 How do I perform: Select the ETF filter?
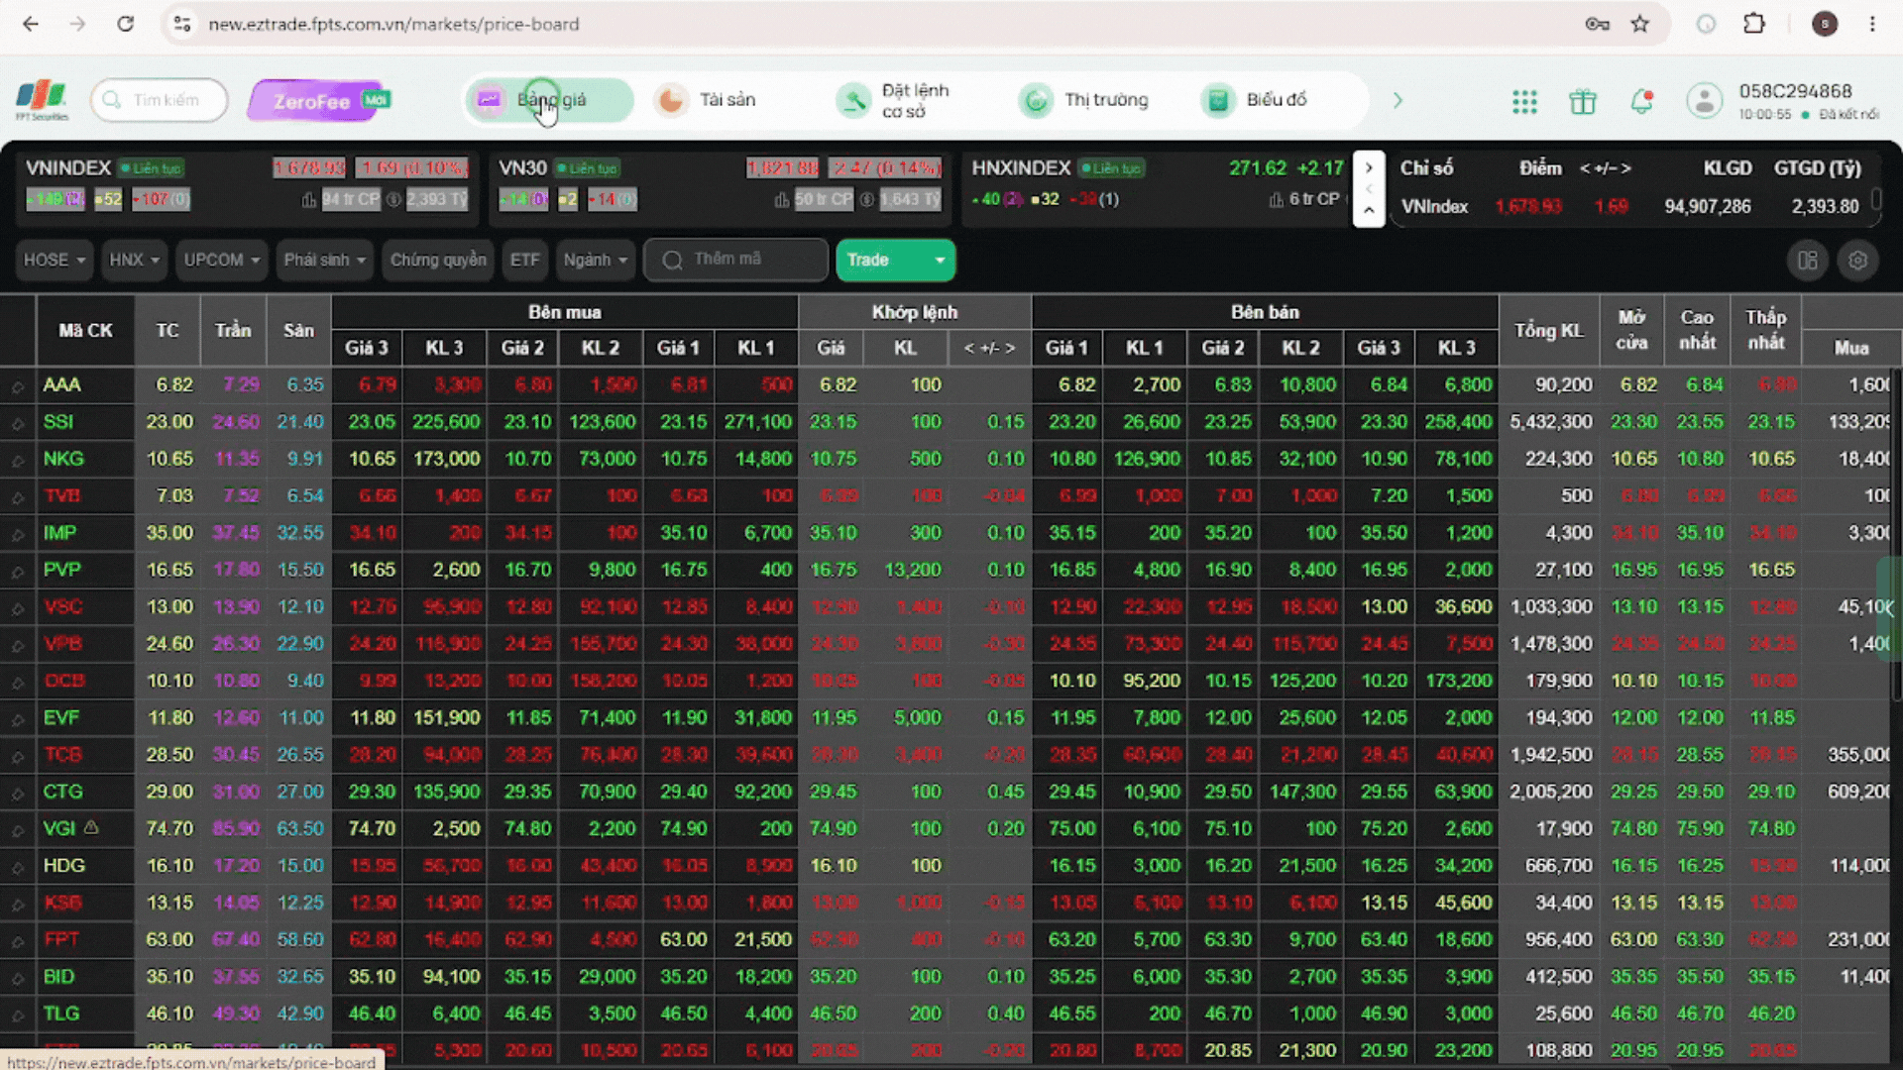pos(525,261)
